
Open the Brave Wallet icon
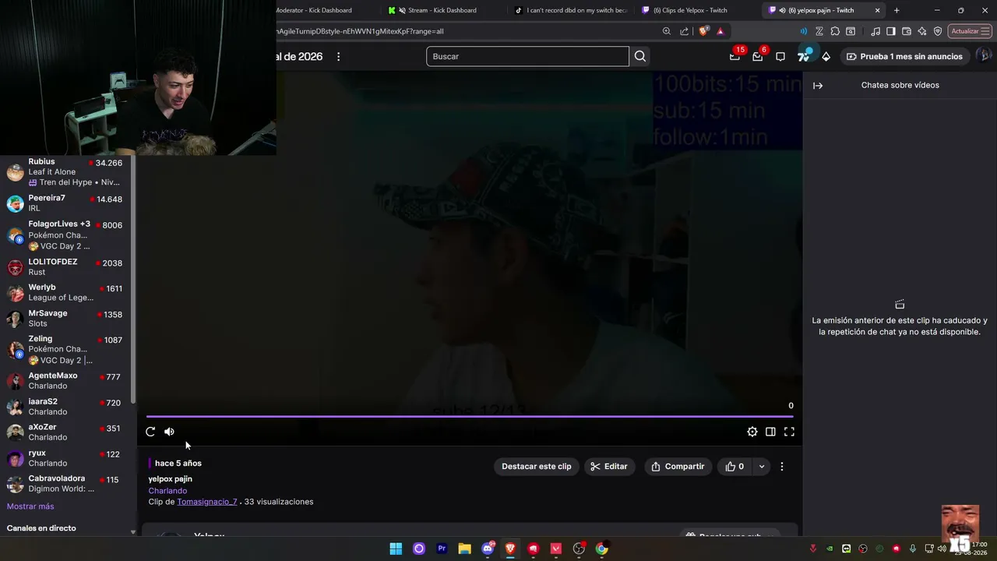pyautogui.click(x=907, y=31)
